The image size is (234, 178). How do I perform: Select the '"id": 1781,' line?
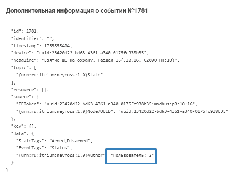click(x=25, y=31)
